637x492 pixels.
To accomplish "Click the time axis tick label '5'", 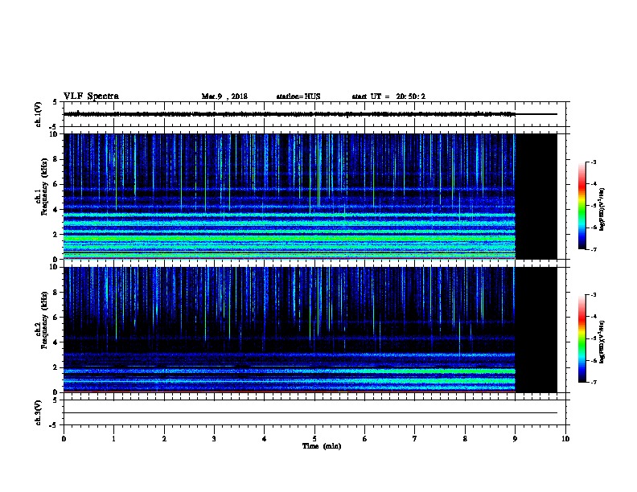I will pos(314,438).
